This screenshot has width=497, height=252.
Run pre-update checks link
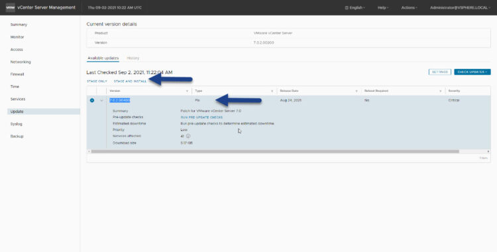point(201,117)
